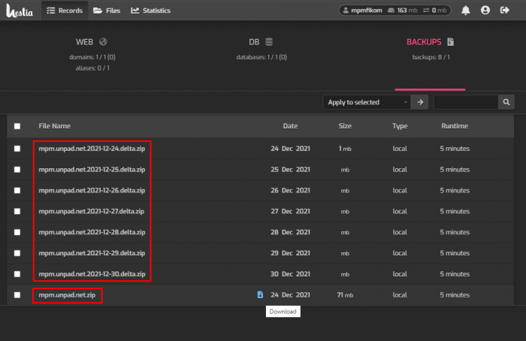The height and width of the screenshot is (341, 526).
Task: Open mpm.unpad.net.2021-12-30.delta.zip
Action: click(x=92, y=274)
